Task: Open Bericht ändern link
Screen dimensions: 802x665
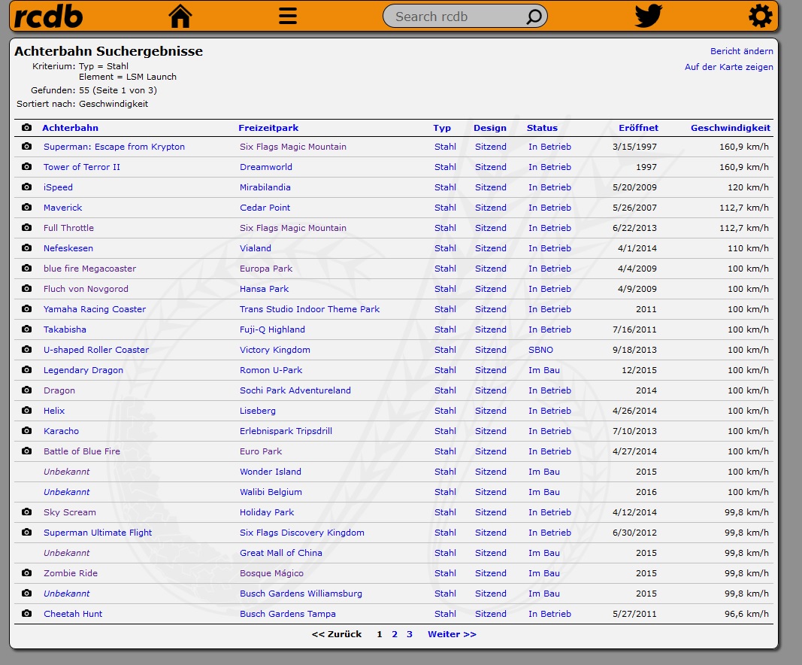Action: click(741, 51)
